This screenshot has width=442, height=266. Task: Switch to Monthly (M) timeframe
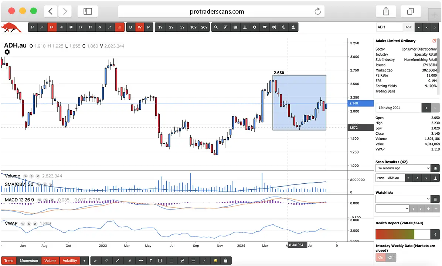click(149, 27)
